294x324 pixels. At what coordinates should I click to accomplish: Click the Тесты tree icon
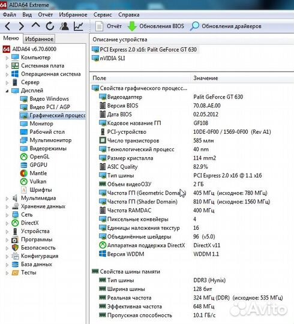click(15, 273)
